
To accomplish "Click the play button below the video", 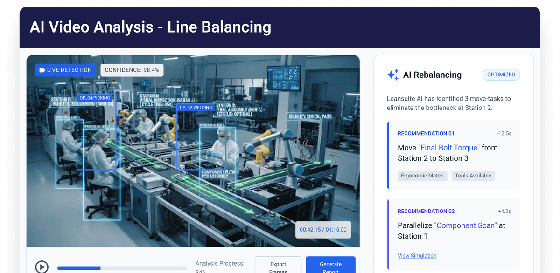I will coord(42,267).
